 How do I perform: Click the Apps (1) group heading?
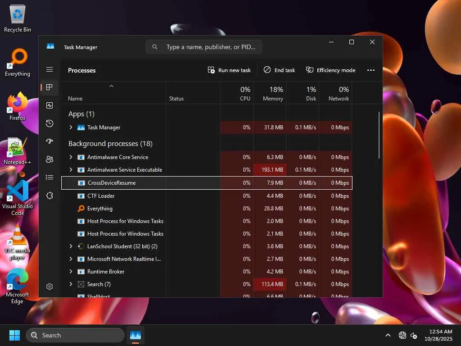pos(81,114)
